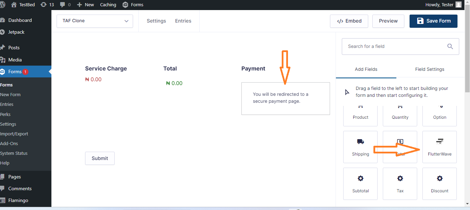Screen dimensions: 470x210
Task: Open the Forms admin bar item
Action: click(133, 5)
